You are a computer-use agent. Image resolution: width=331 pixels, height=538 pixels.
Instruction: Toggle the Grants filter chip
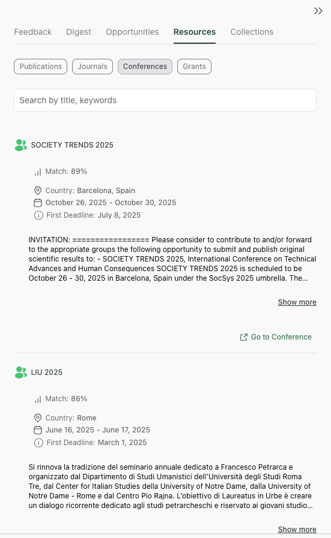coord(194,67)
